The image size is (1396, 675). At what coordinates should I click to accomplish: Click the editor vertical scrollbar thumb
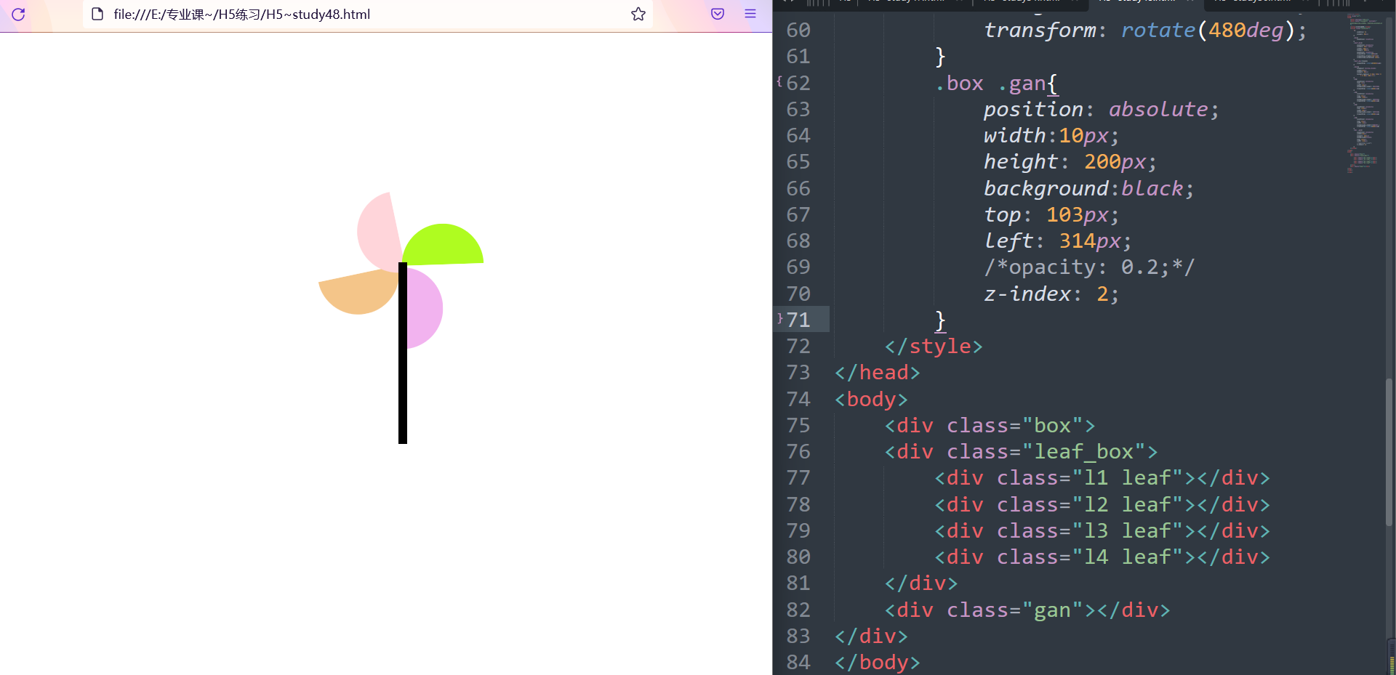pyautogui.click(x=1389, y=451)
